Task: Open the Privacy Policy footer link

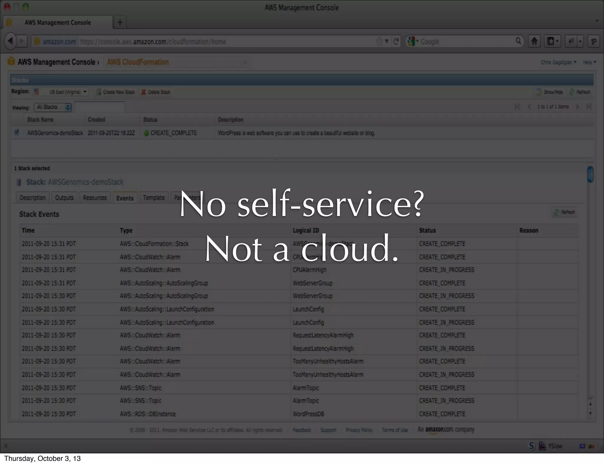Action: (359, 430)
